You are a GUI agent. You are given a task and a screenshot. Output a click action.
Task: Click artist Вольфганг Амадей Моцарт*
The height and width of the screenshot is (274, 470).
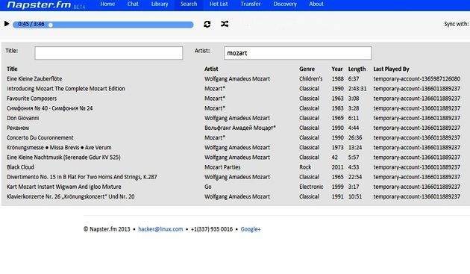[x=240, y=128]
